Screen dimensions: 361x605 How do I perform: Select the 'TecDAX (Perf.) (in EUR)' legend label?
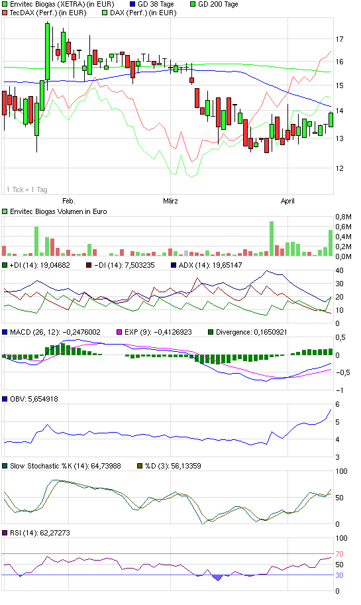click(48, 13)
